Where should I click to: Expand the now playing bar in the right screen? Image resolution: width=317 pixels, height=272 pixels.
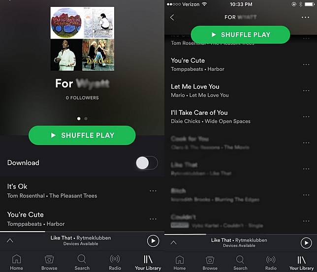click(x=173, y=242)
